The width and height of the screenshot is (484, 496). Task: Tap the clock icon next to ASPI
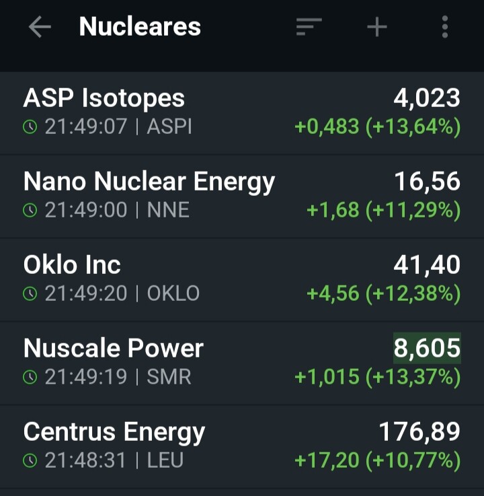(x=30, y=127)
